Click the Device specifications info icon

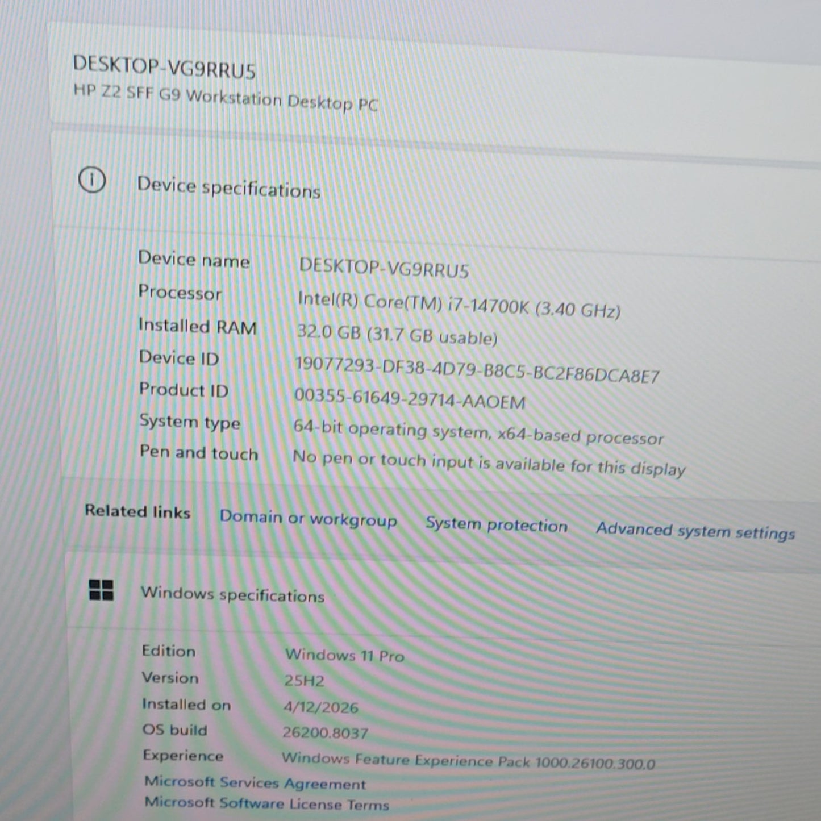[91, 181]
